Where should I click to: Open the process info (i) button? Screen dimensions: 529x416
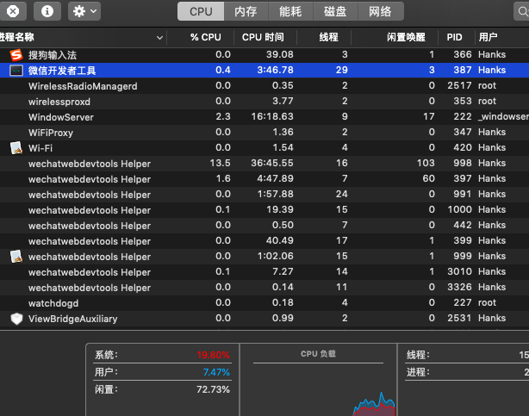coord(47,11)
